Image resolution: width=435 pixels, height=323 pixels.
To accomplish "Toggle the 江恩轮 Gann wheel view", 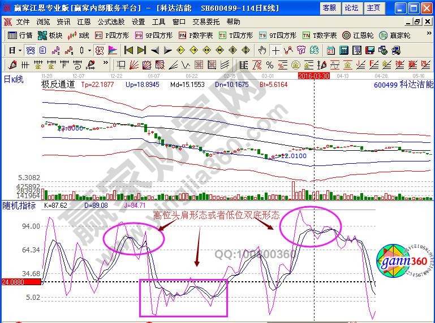I will click(357, 35).
